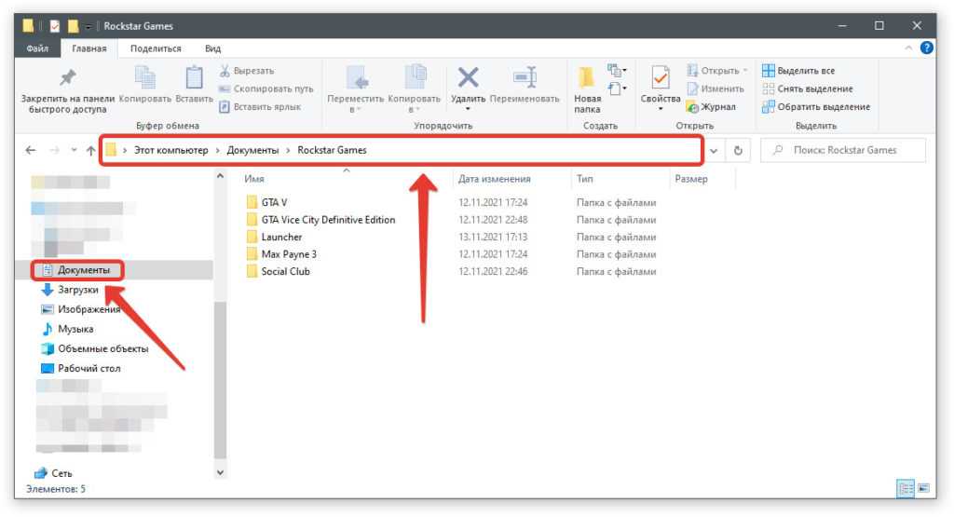Switch to the Вид ribbon tab
The height and width of the screenshot is (517, 954).
point(212,48)
